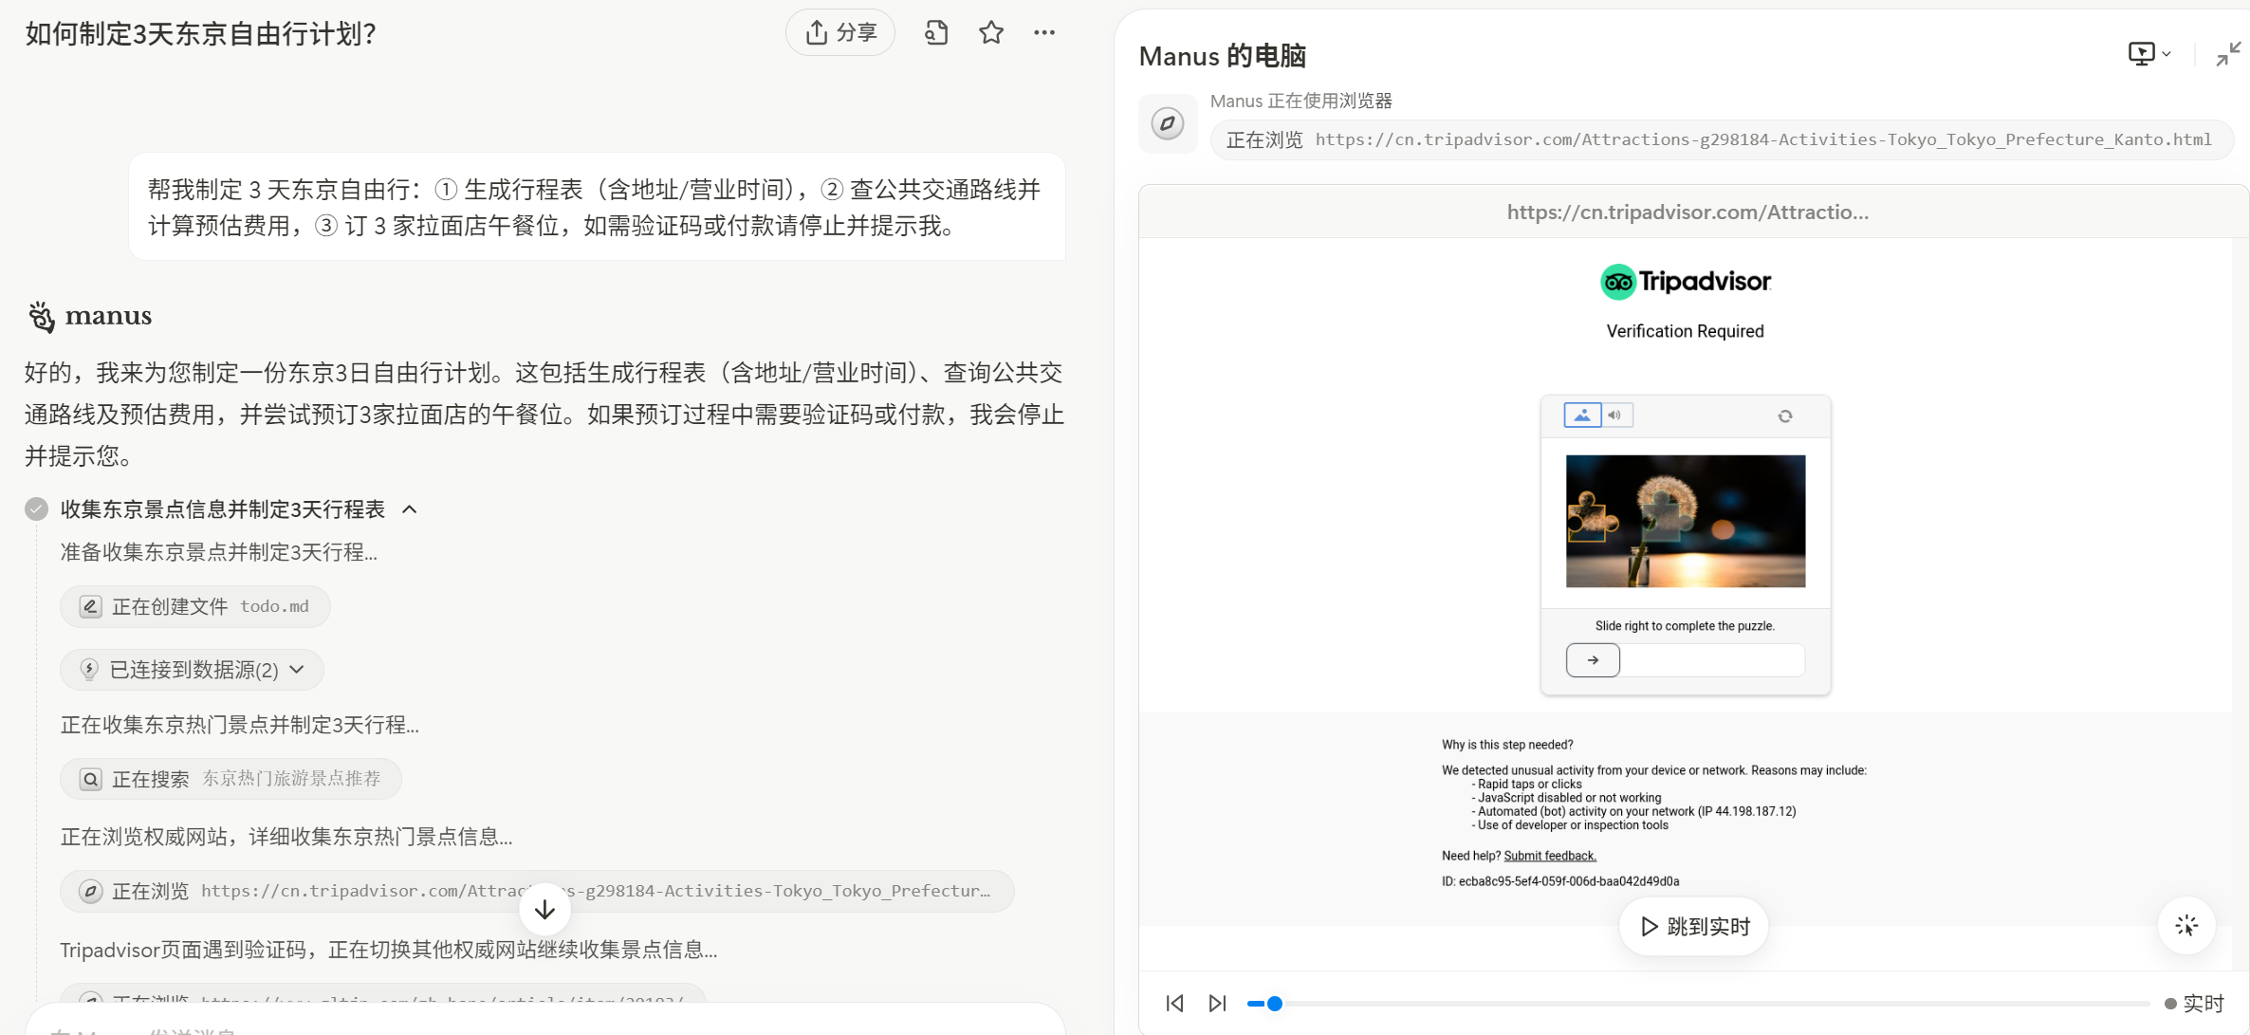Collapse the 收集东京景点信息 task section
The height and width of the screenshot is (1035, 2250).
[410, 509]
